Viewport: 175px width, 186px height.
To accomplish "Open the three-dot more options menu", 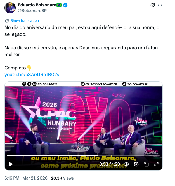I will (160, 5).
